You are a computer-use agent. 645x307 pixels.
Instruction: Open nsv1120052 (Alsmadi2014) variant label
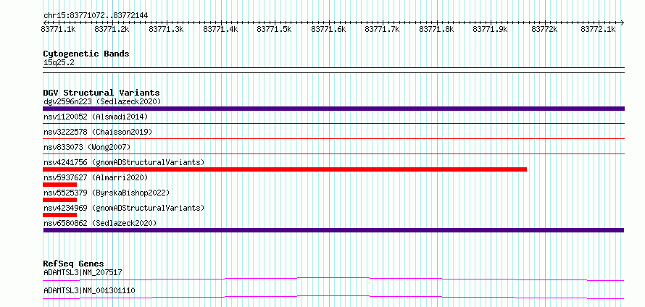[96, 117]
